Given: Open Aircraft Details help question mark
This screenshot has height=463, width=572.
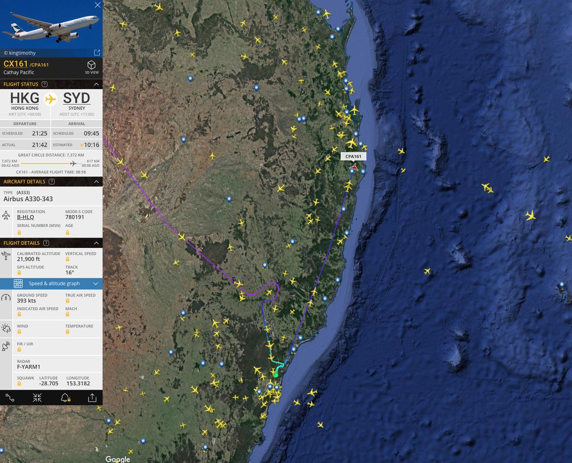Looking at the screenshot, I should click(51, 182).
